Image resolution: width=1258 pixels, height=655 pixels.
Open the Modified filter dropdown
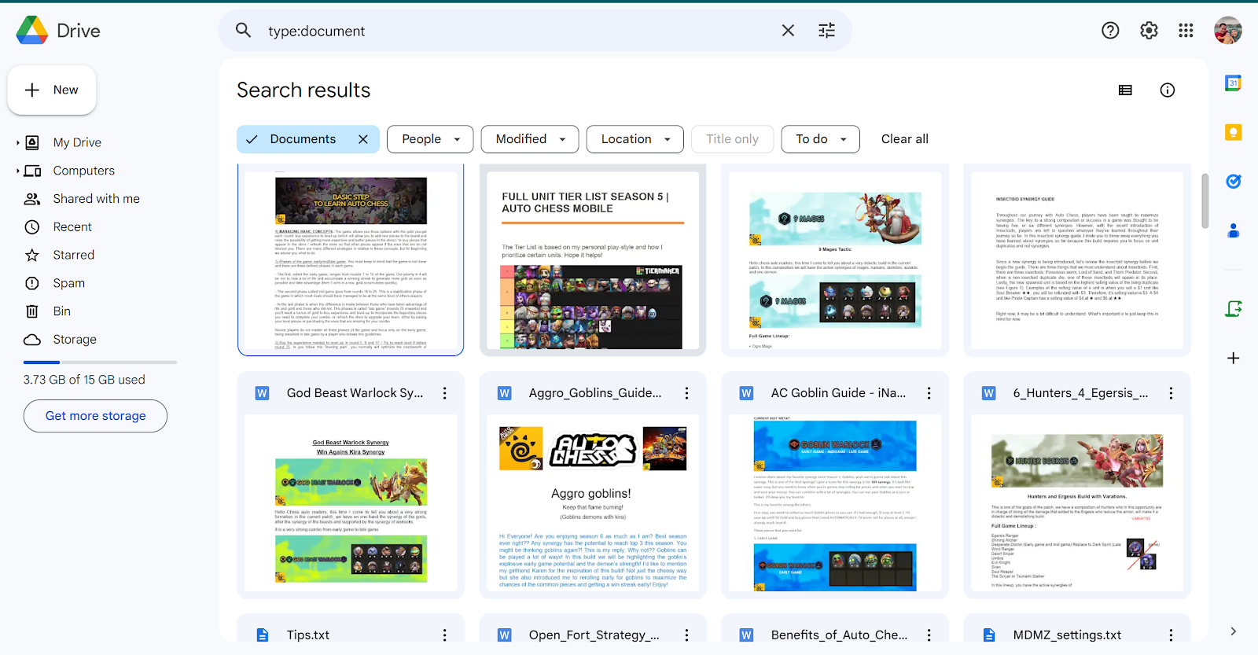click(530, 139)
